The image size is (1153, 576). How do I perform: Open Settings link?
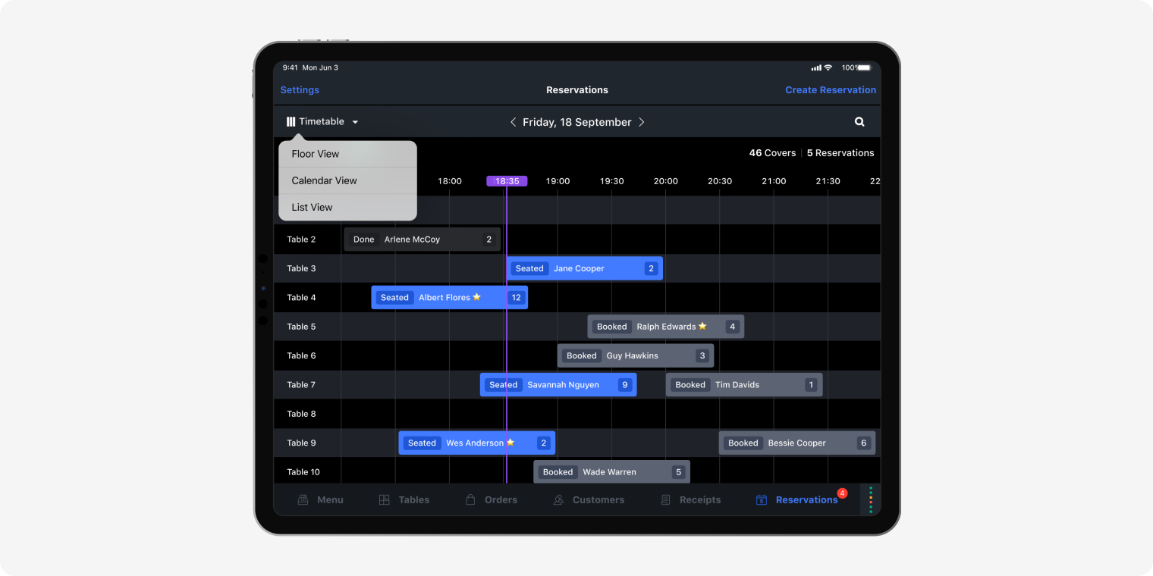click(300, 90)
